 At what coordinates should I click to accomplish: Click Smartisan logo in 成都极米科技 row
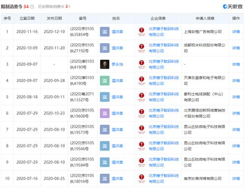point(142,48)
